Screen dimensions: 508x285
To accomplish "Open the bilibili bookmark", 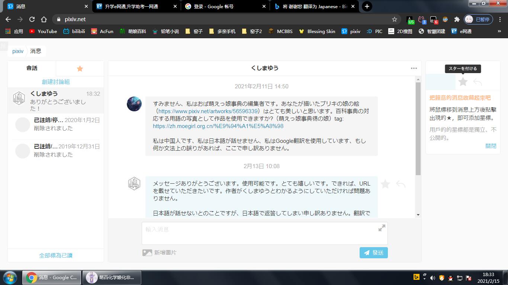I will (x=74, y=32).
